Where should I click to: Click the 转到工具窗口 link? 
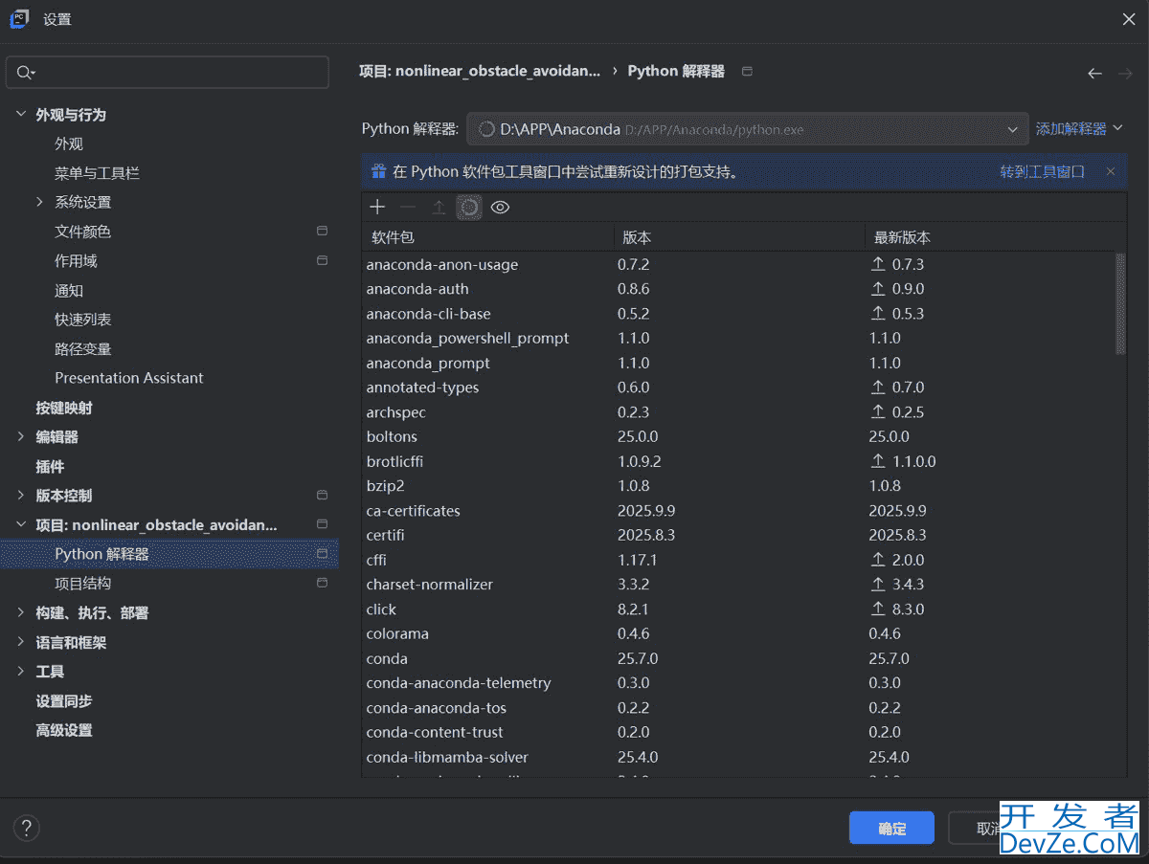point(1042,172)
